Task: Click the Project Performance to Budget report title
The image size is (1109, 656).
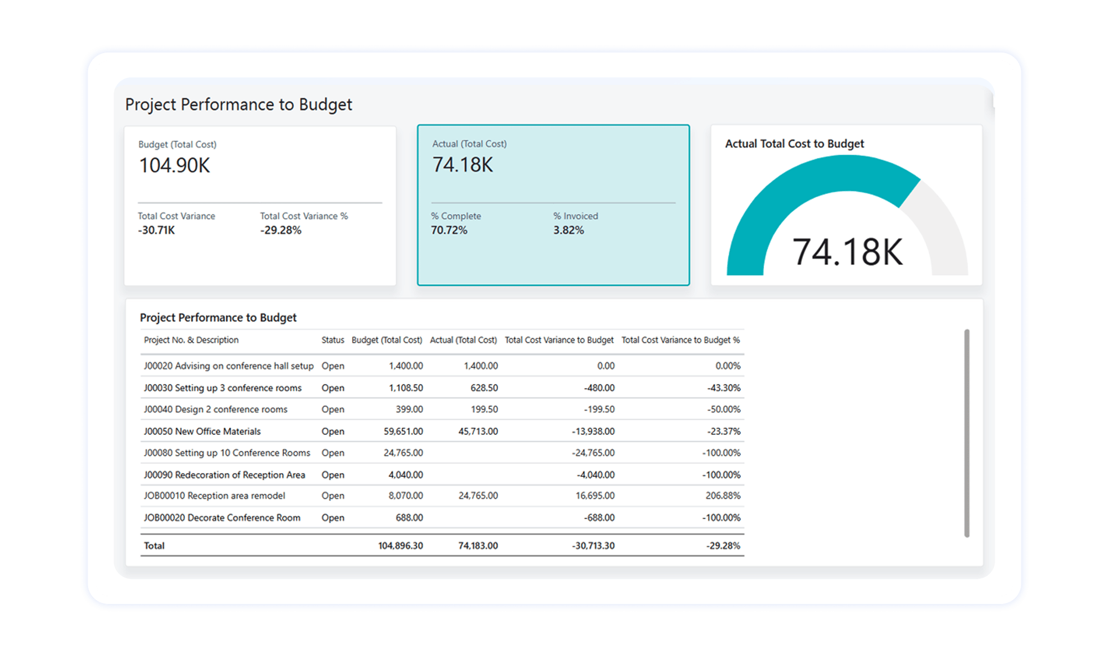Action: (238, 104)
